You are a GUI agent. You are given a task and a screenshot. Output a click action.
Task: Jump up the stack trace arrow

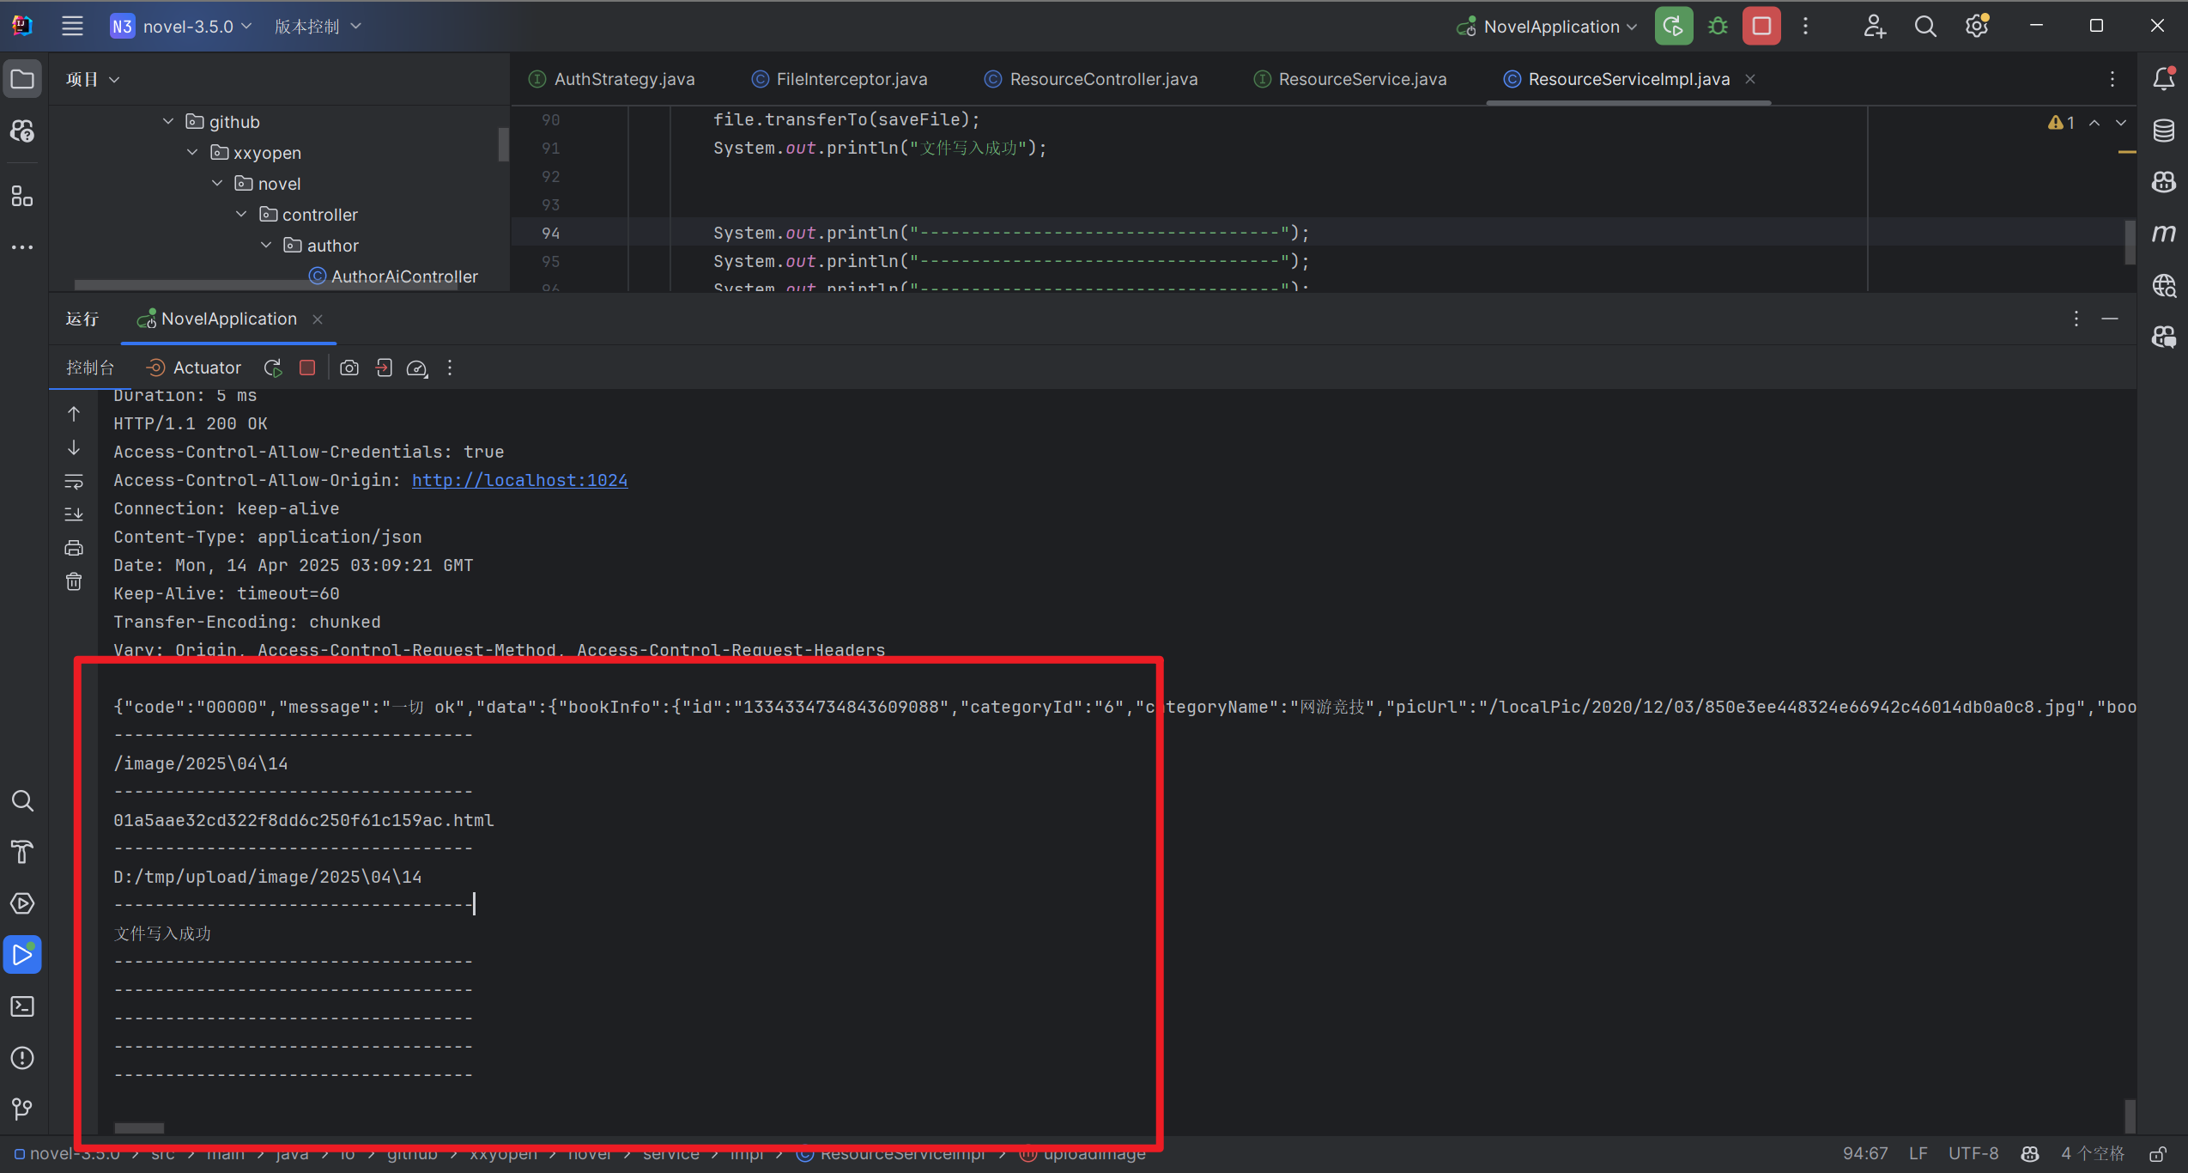74,414
